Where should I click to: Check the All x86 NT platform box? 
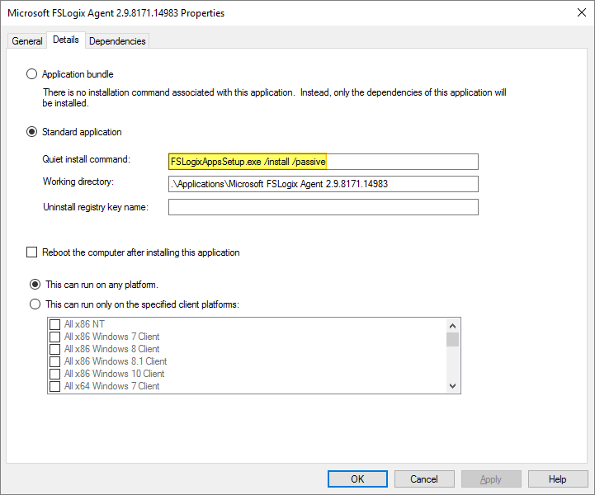tap(55, 325)
